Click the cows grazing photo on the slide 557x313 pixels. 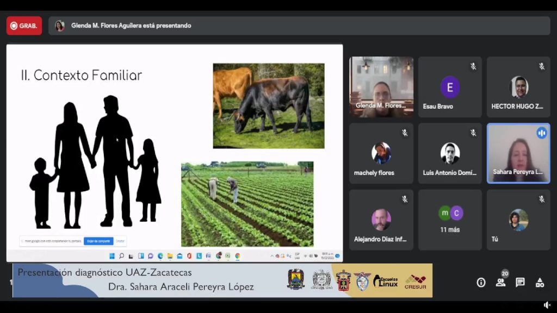pos(268,105)
